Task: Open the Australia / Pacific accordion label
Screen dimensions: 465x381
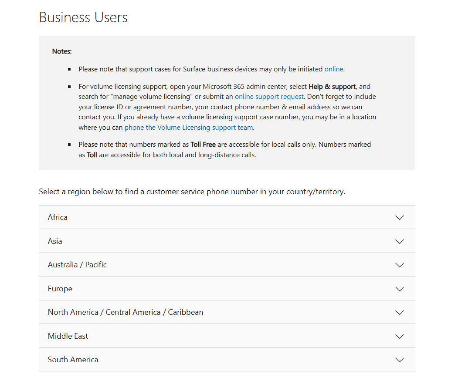Action: (x=77, y=265)
